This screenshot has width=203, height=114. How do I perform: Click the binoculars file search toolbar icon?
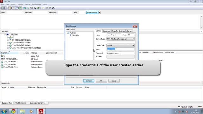point(53,8)
